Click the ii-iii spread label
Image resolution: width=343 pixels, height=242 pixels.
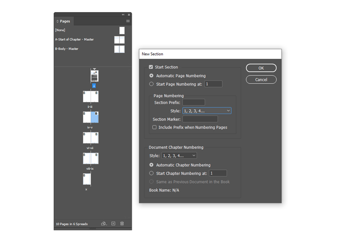(x=90, y=106)
